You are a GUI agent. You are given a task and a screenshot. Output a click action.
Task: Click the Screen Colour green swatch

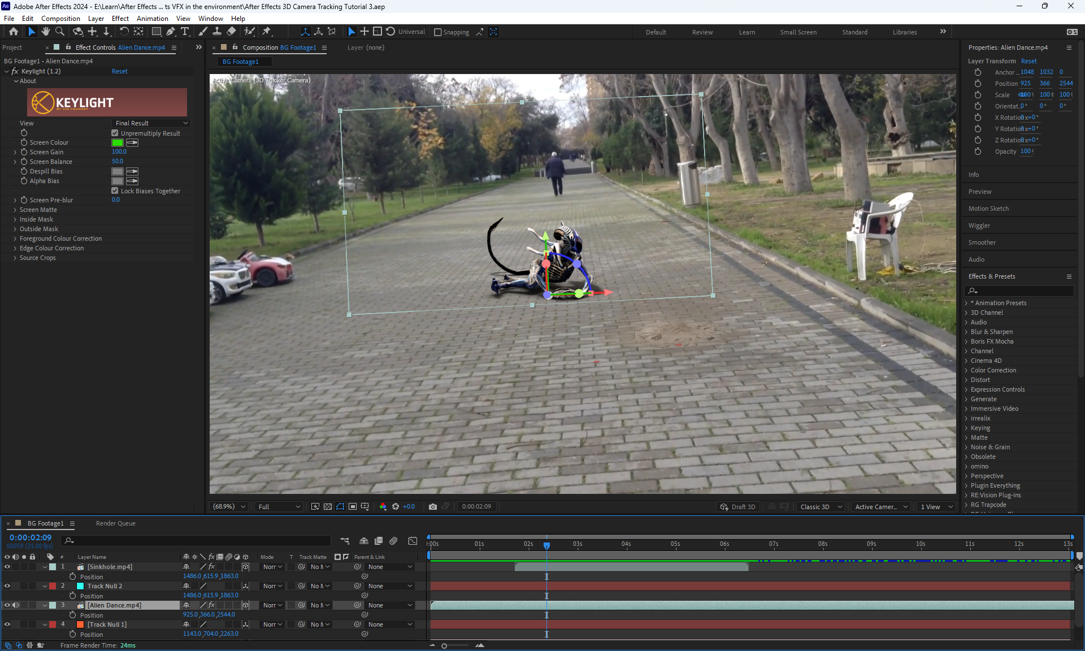118,142
